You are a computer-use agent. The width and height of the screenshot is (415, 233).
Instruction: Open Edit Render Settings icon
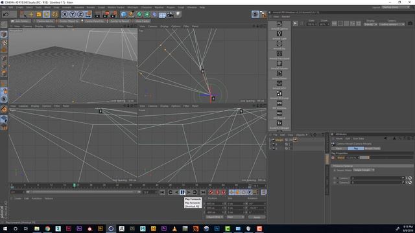click(114, 14)
